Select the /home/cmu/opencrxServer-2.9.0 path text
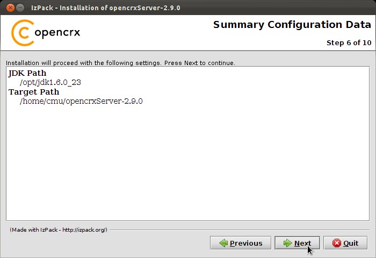This screenshot has width=376, height=258. click(x=81, y=101)
